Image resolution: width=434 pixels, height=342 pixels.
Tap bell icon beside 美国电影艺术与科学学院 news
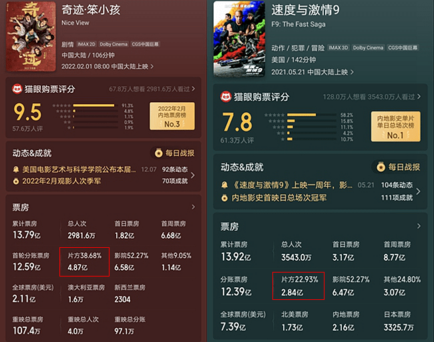pos(16,169)
